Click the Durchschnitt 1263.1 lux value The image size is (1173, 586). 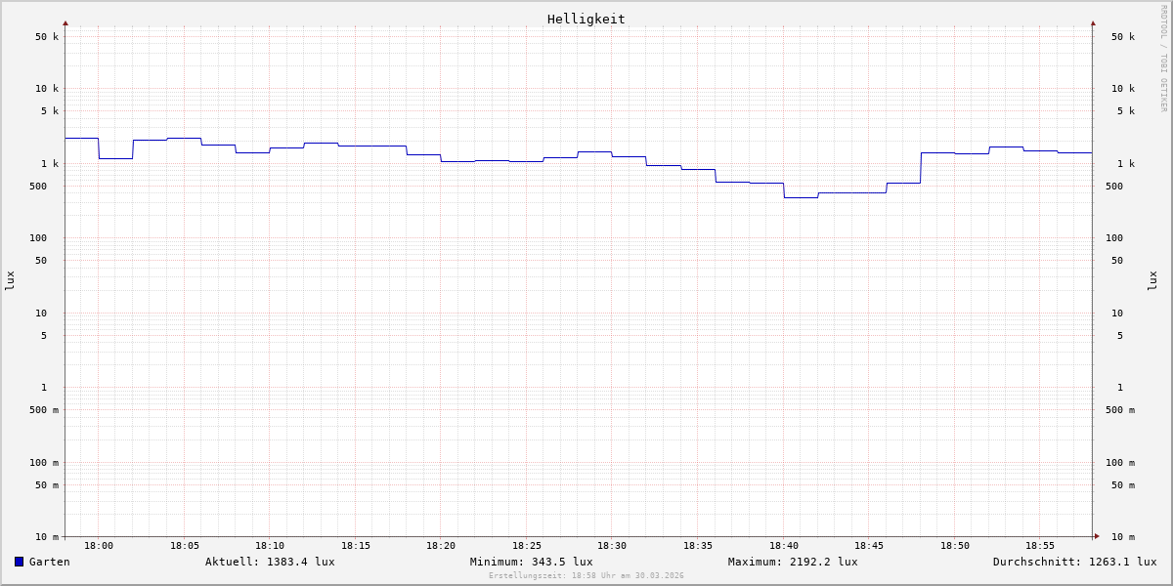(x=1074, y=562)
